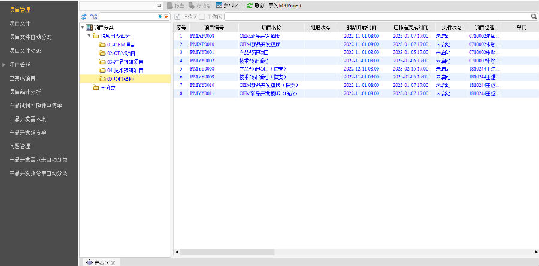Screen dimensions: 539x266
Task: Click the tree sync arrows icon
Action: click(84, 17)
